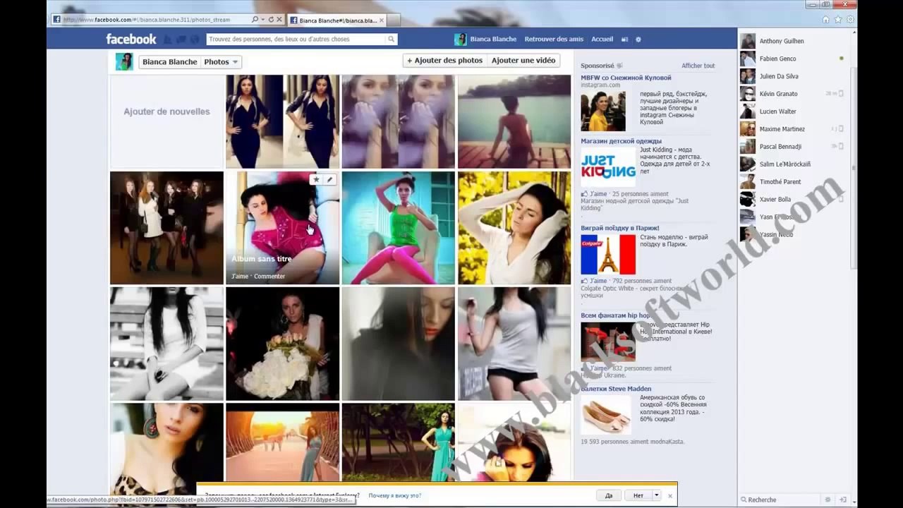The image size is (903, 508).
Task: Click the address bar search magnifier
Action: pyautogui.click(x=255, y=20)
